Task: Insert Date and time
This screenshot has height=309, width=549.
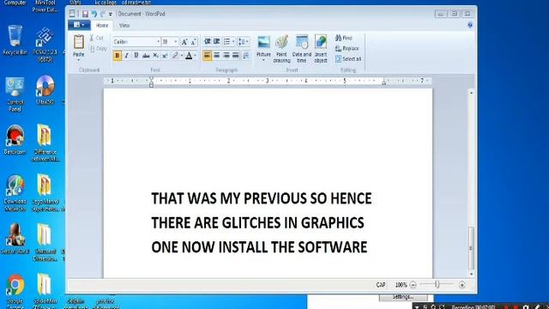Action: 302,49
